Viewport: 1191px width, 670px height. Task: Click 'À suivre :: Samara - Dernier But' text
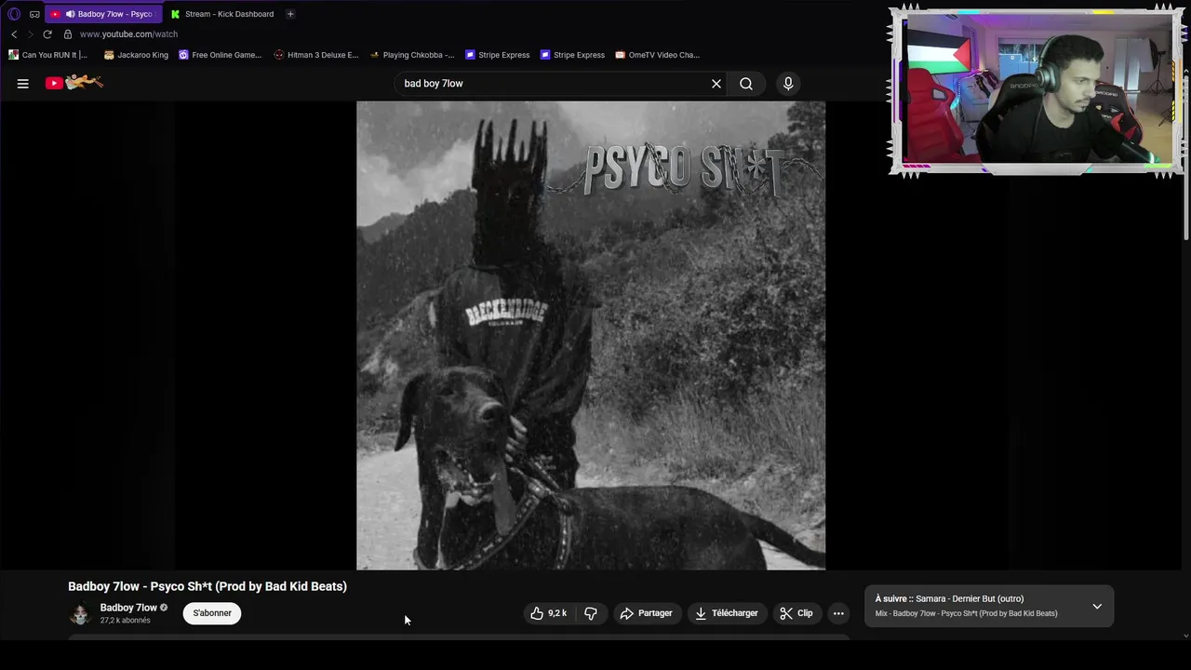949,599
